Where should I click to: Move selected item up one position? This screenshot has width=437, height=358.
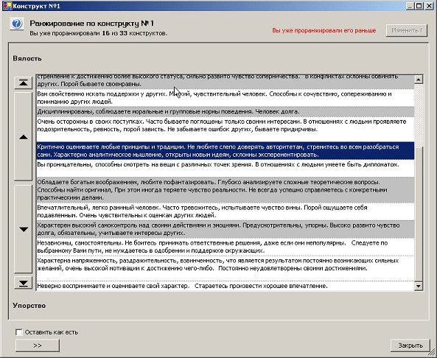coord(23,137)
